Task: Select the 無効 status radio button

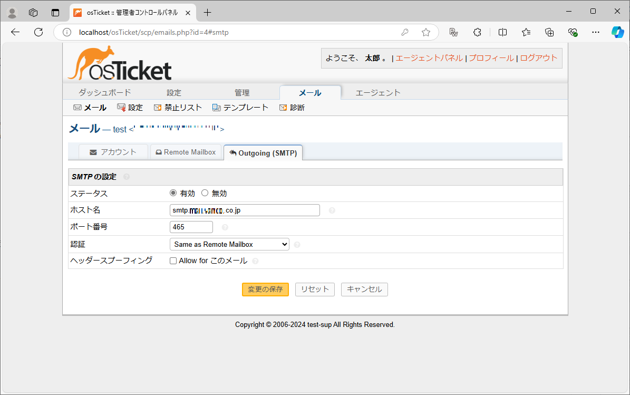Action: [205, 192]
